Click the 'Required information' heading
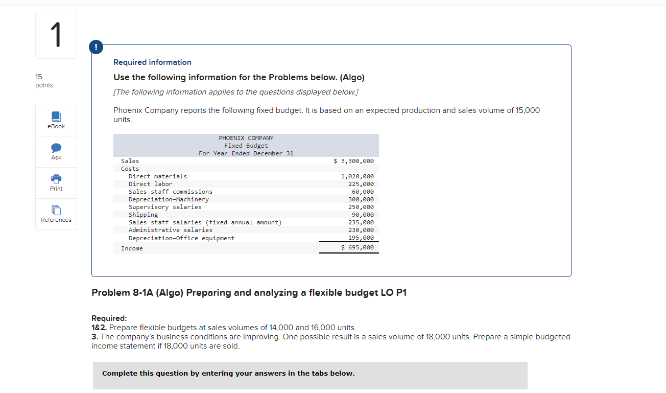Viewport: 666px width, 393px height. click(152, 62)
